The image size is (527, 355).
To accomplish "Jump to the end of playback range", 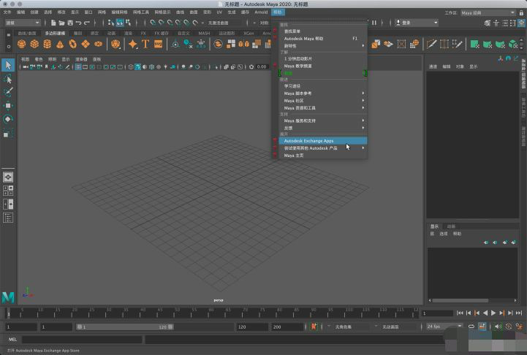I will pos(519,313).
